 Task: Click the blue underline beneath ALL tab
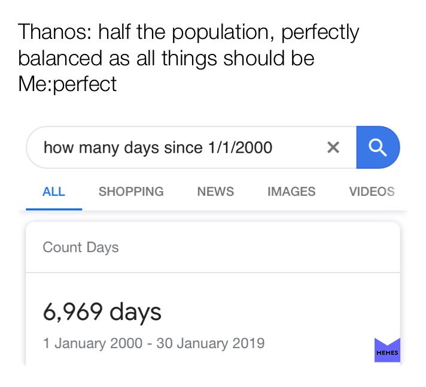pos(54,208)
